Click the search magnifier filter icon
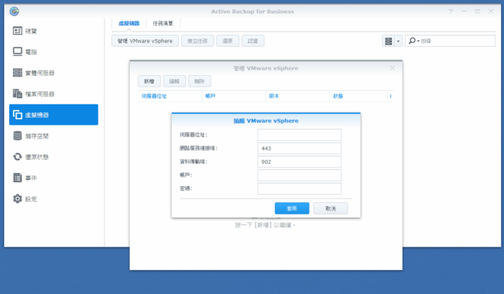Image resolution: width=504 pixels, height=294 pixels. coord(413,41)
